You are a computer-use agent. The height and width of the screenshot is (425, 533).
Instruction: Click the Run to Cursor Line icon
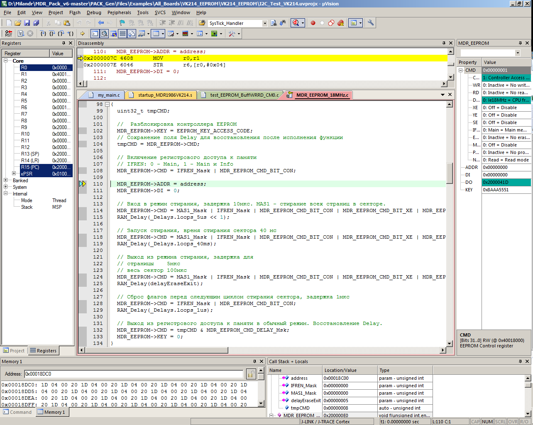coord(70,34)
